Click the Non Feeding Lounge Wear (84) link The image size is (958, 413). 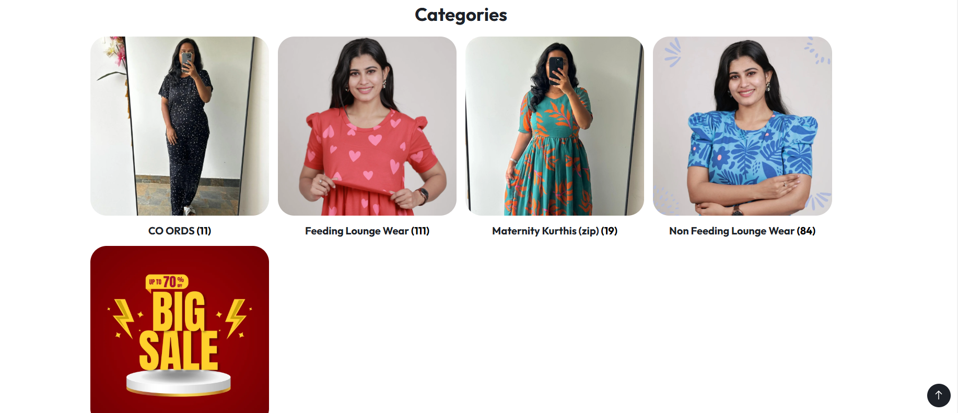pos(742,231)
